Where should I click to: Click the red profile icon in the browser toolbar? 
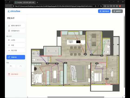(120, 6)
